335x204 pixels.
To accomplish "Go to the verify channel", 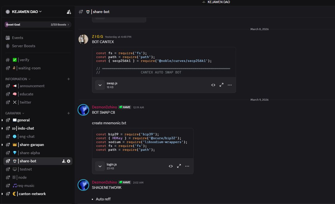I will (x=38, y=60).
